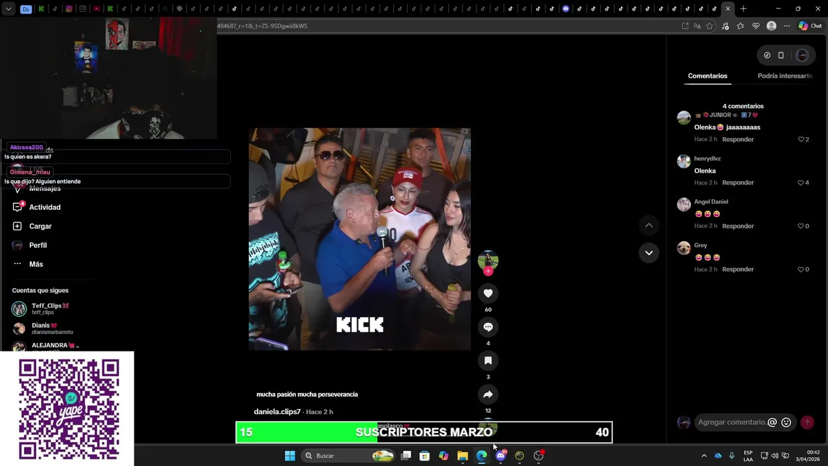
Task: Open Copilot Chat in browser toolbar
Action: pyautogui.click(x=810, y=26)
